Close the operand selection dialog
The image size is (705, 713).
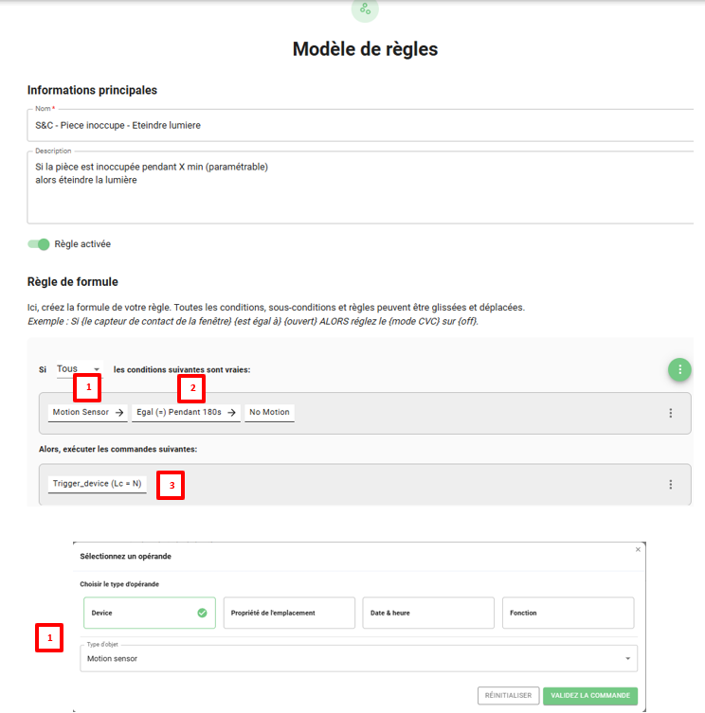coord(638,549)
